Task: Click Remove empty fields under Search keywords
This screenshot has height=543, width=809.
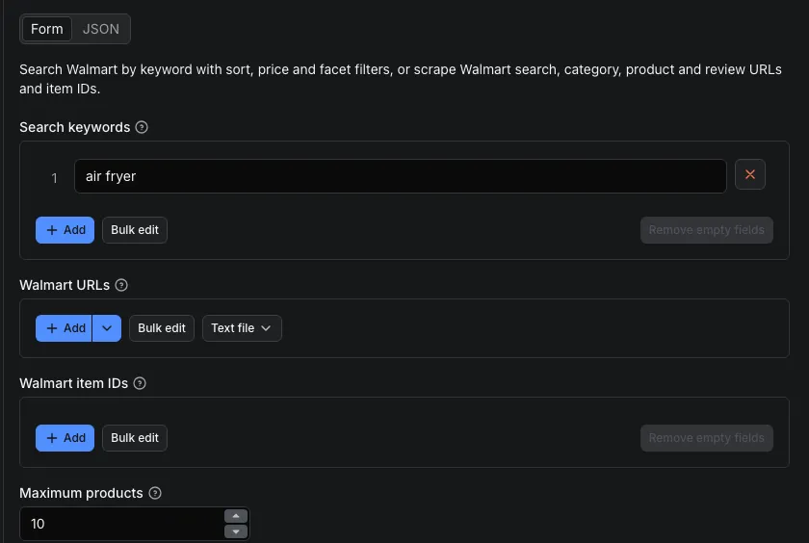Action: pyautogui.click(x=707, y=230)
